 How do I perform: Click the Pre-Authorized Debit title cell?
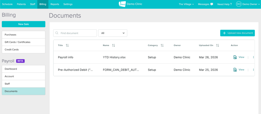(76, 70)
